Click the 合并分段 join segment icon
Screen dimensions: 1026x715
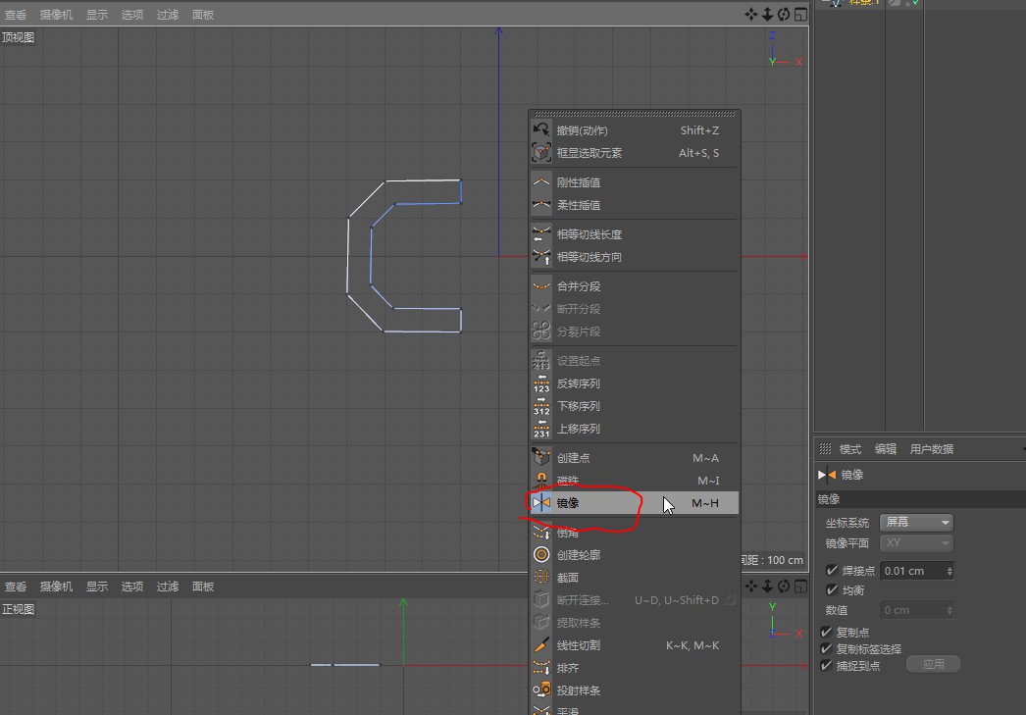541,286
